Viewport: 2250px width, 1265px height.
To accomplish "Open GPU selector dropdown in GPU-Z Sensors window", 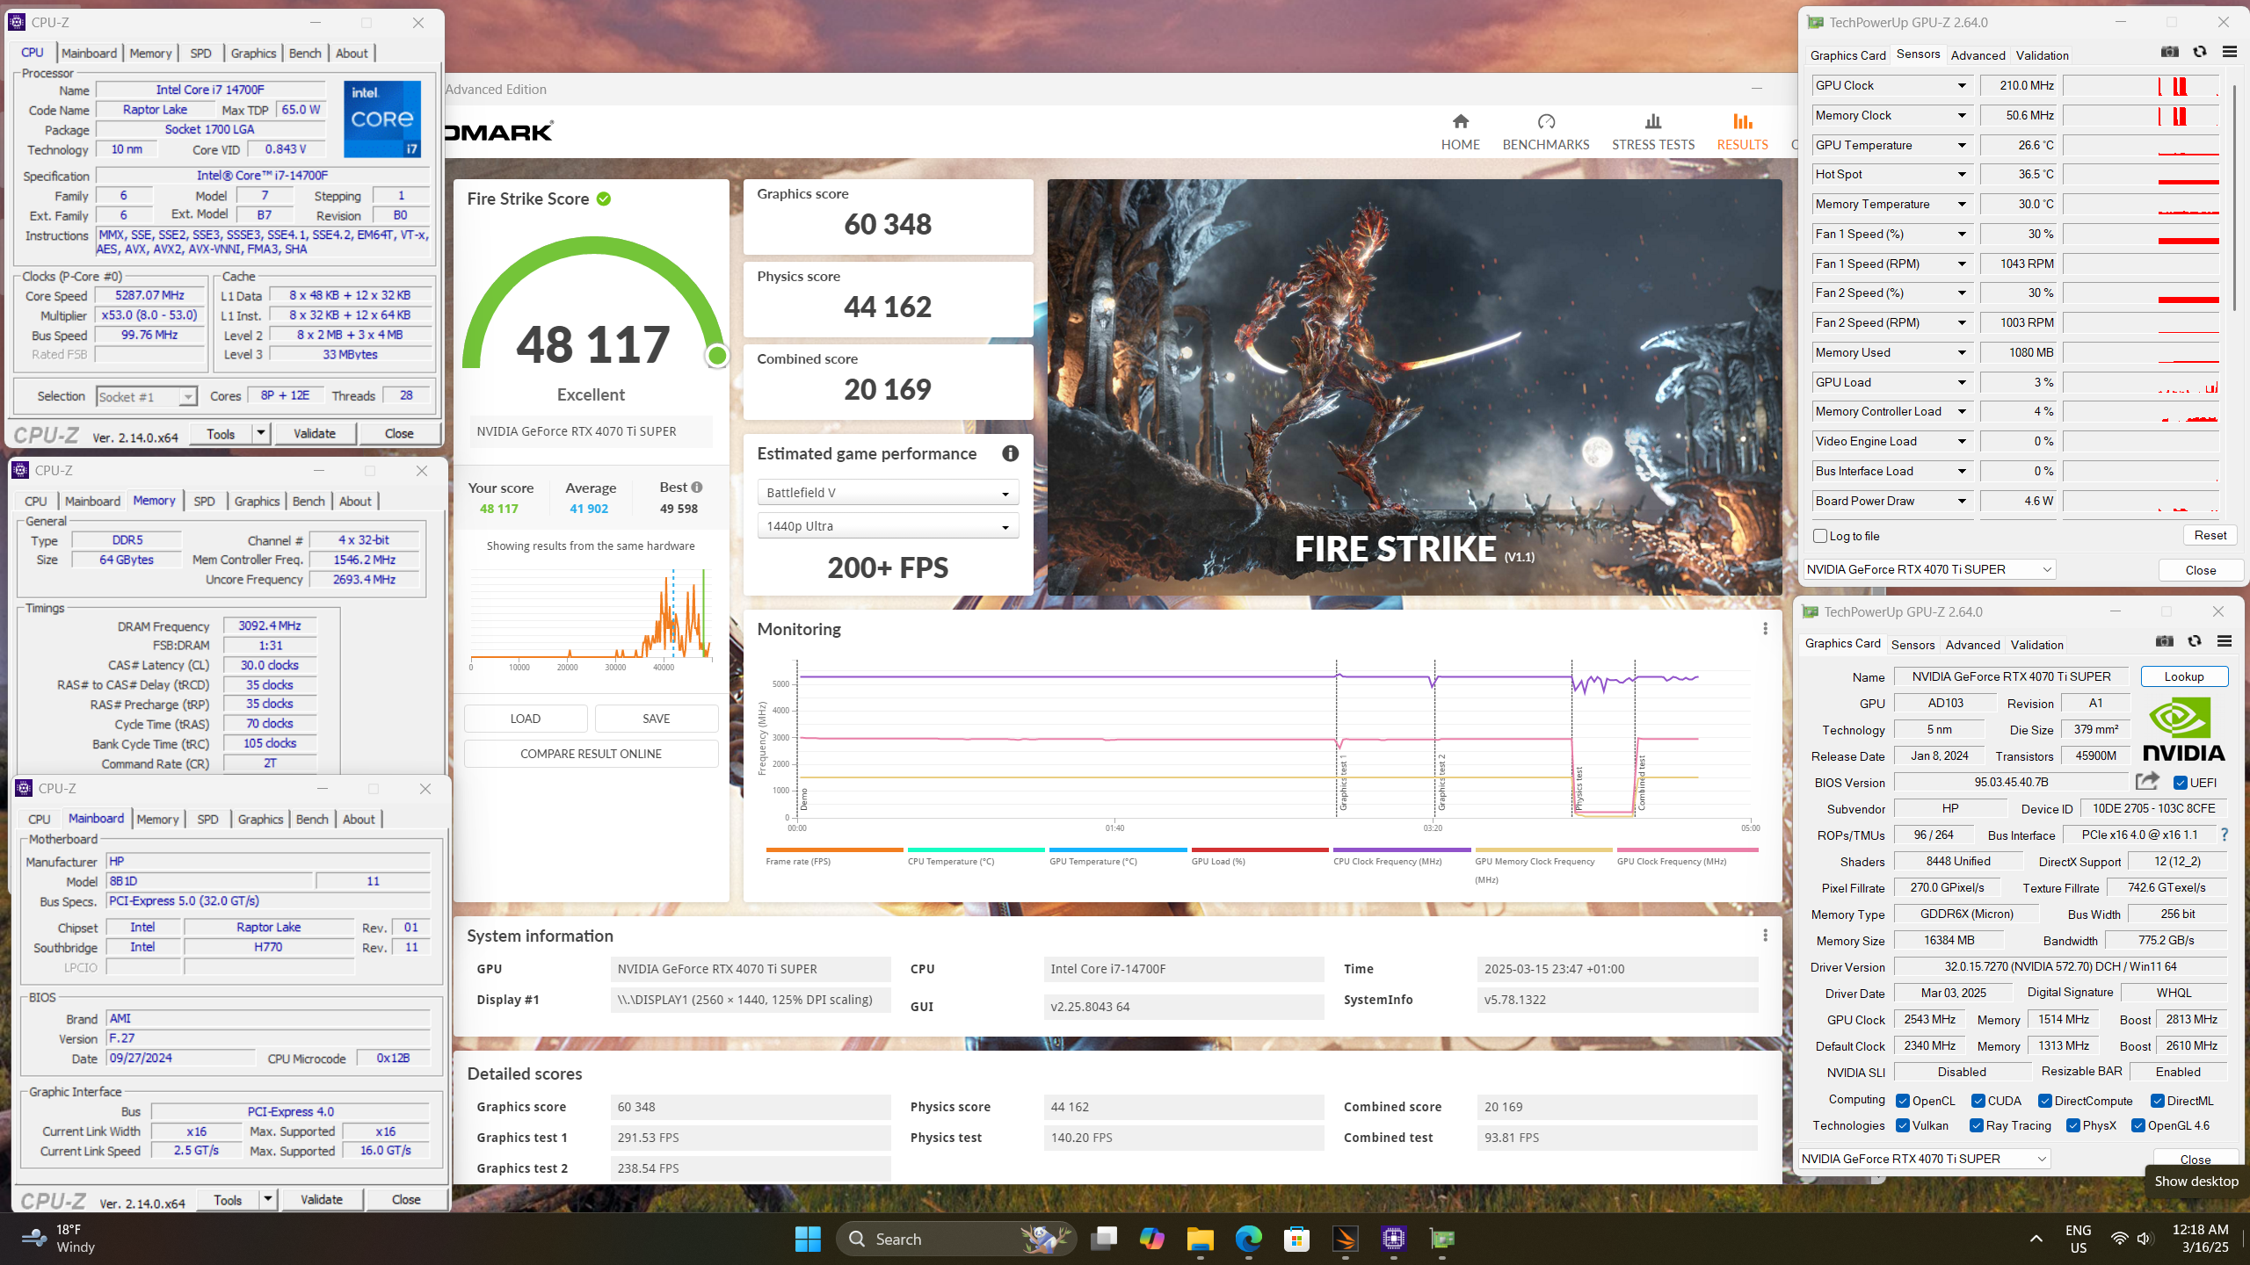I will tap(1929, 569).
